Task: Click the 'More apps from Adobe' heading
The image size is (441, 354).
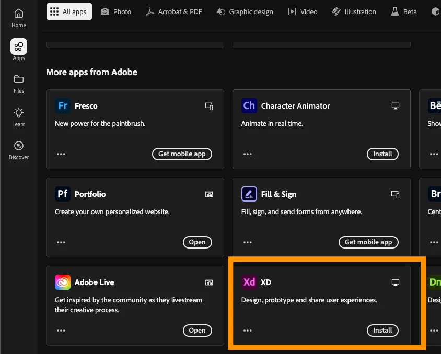Action: [91, 72]
